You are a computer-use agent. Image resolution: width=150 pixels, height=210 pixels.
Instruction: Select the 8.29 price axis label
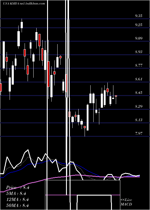[x=139, y=106]
